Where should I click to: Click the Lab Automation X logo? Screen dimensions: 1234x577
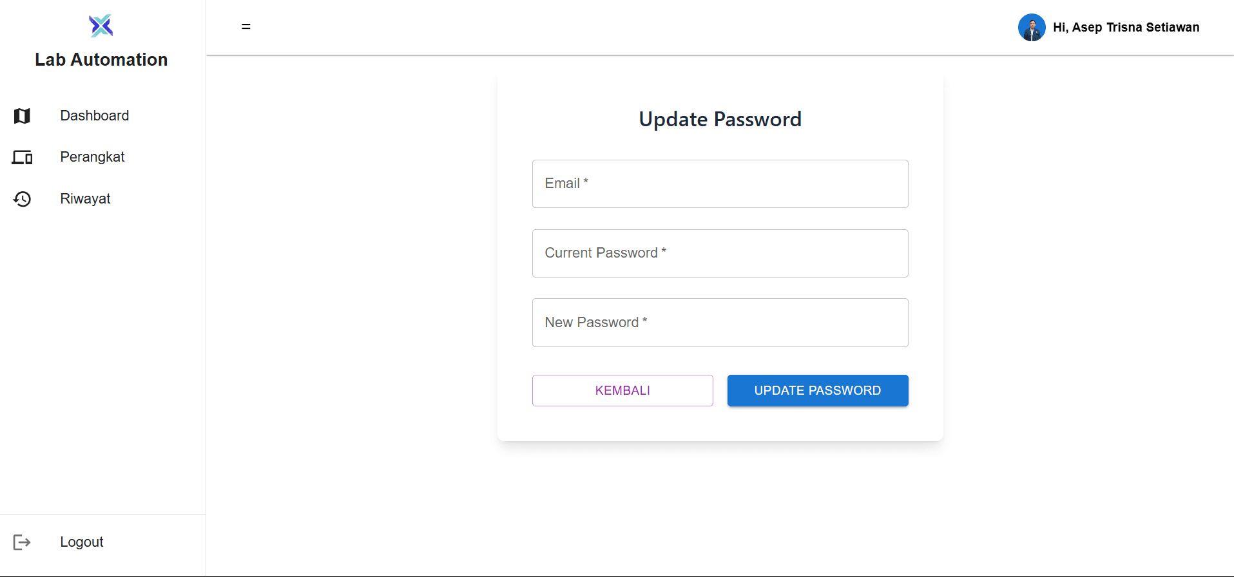point(101,26)
